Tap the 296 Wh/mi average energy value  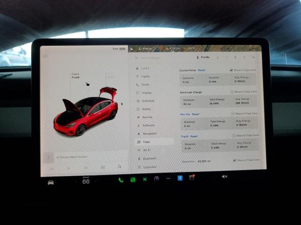click(243, 103)
